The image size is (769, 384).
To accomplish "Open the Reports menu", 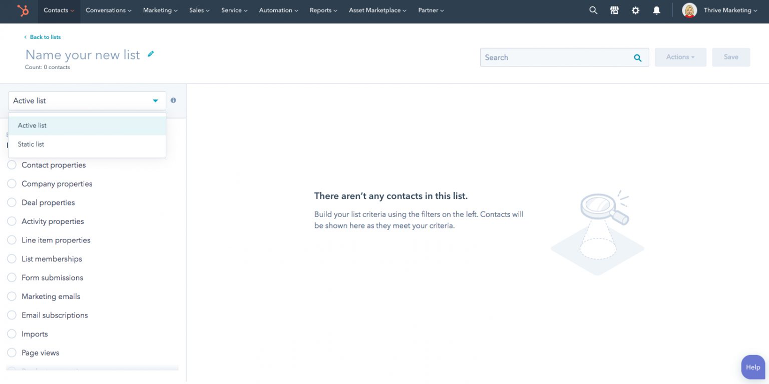I will pyautogui.click(x=322, y=10).
